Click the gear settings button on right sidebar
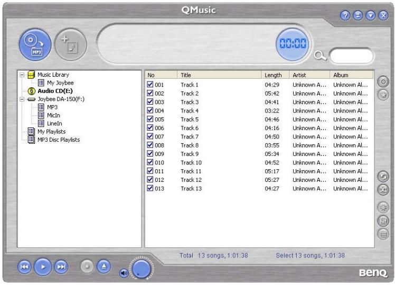Screen dimensions: 395x285 coord(383,82)
